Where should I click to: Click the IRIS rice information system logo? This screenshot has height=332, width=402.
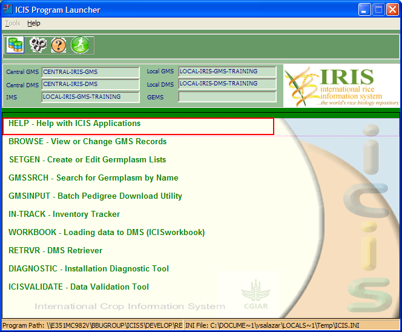point(341,86)
